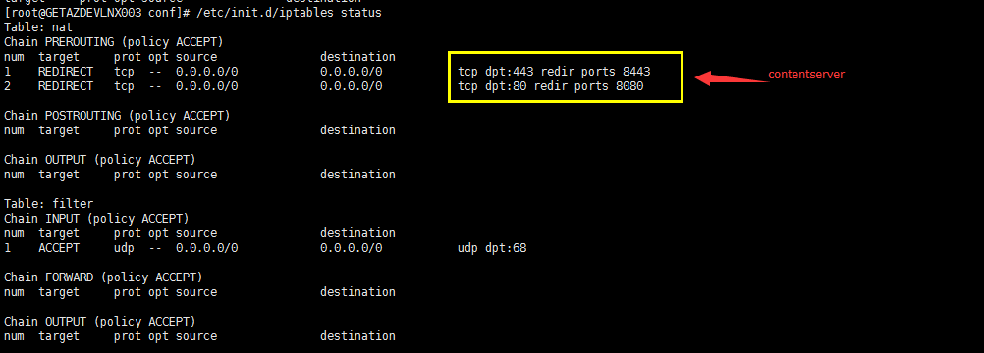Select the 'Chain PREROUTING (policy ACCEPT)' line
The image size is (984, 353).
click(114, 42)
